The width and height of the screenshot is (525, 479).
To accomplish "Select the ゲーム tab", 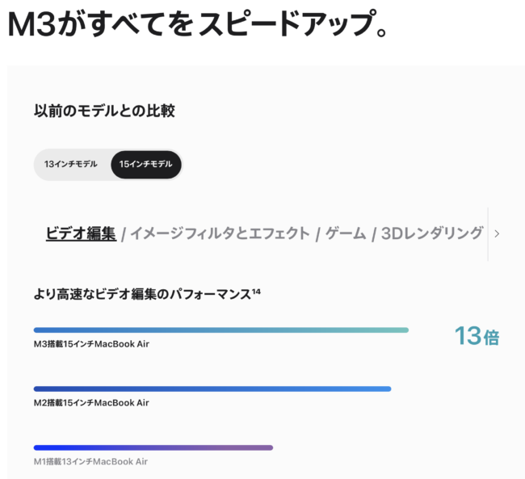I will pyautogui.click(x=345, y=233).
